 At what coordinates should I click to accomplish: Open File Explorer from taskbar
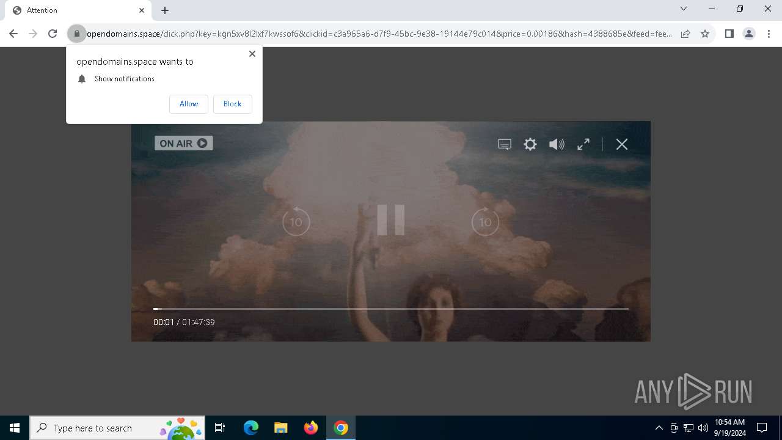tap(280, 428)
